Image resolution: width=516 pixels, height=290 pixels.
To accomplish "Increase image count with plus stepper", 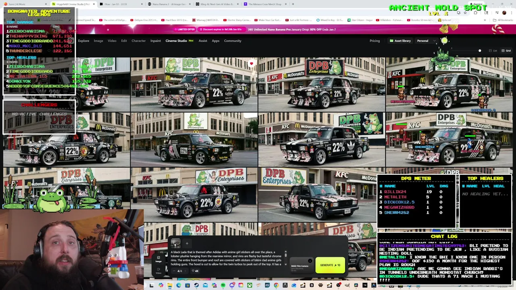I will pos(186,271).
